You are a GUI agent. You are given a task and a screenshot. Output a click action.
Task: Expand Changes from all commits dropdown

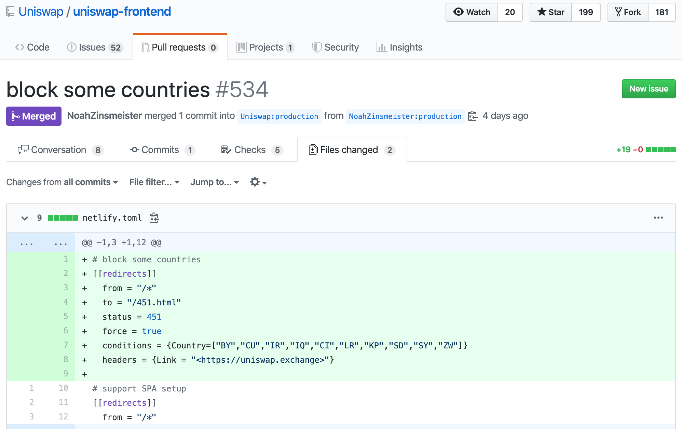tap(62, 182)
